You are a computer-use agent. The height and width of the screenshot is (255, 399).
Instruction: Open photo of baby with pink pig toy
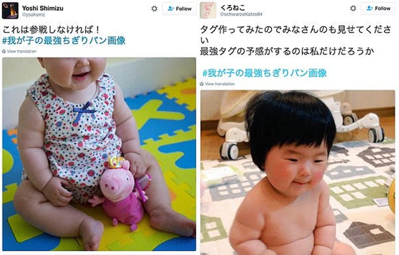99,154
